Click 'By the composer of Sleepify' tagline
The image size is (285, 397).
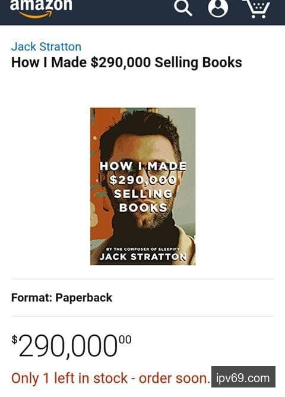click(x=143, y=249)
